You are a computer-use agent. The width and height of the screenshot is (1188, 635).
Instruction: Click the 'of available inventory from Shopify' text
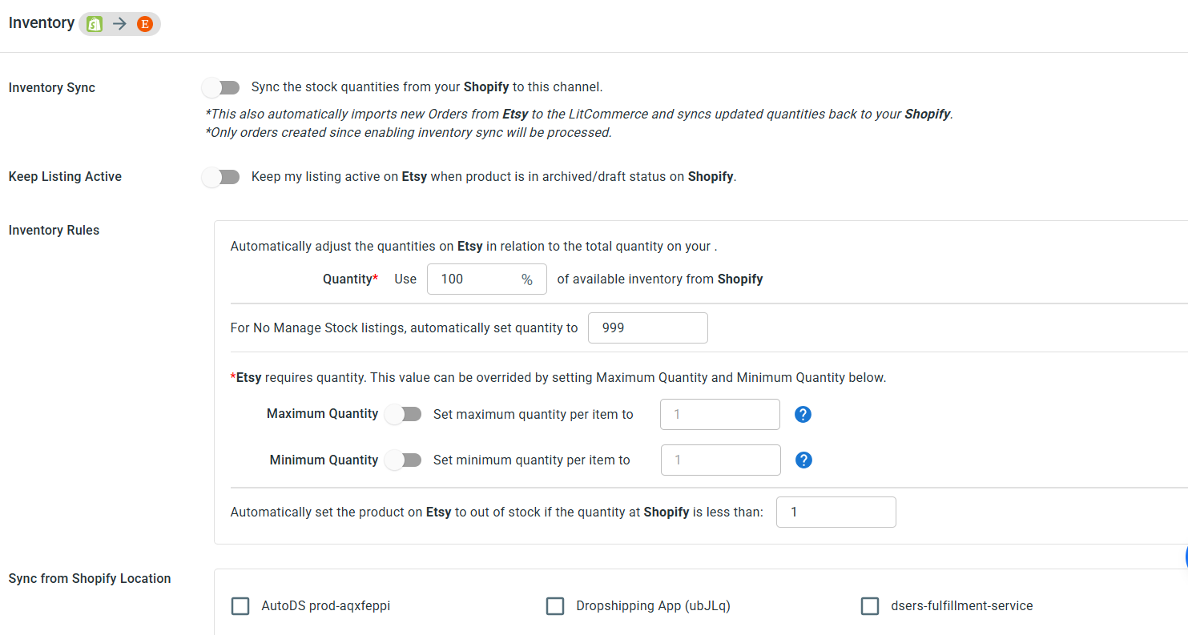click(660, 279)
